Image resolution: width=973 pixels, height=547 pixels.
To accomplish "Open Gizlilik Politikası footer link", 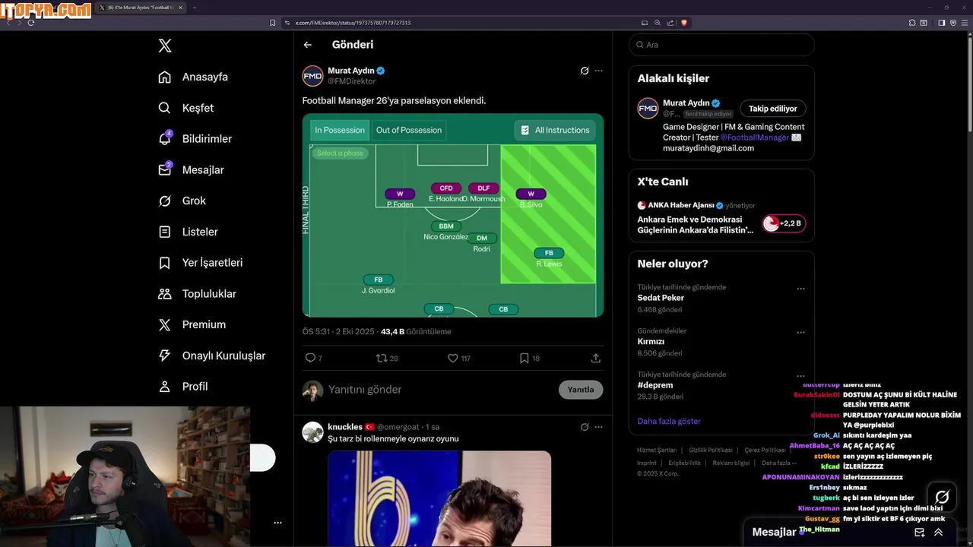I will [x=711, y=451].
